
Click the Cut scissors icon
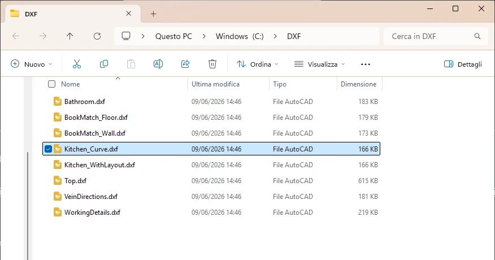[x=77, y=64]
